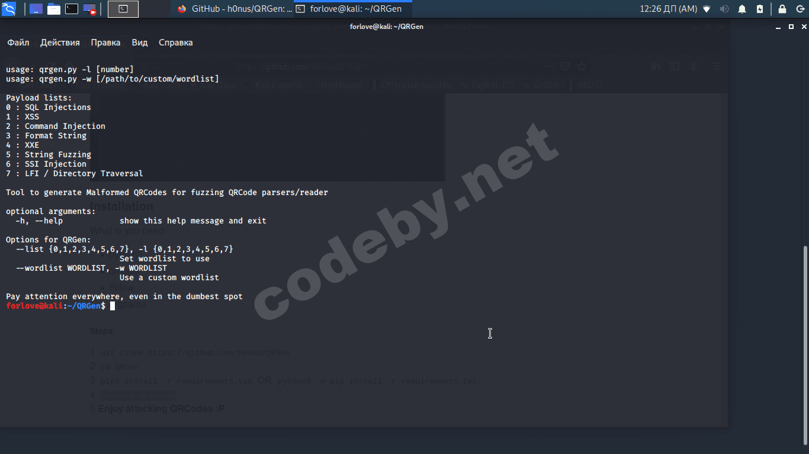Click the "-h, --help" option text
This screenshot has width=809, height=454.
click(39, 221)
